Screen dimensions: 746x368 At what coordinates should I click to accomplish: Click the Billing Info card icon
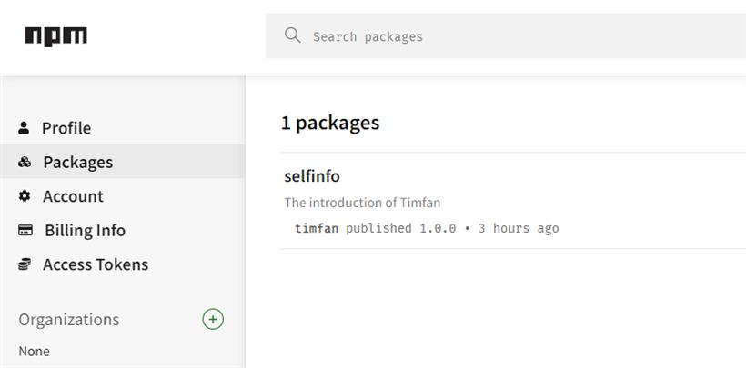(25, 230)
